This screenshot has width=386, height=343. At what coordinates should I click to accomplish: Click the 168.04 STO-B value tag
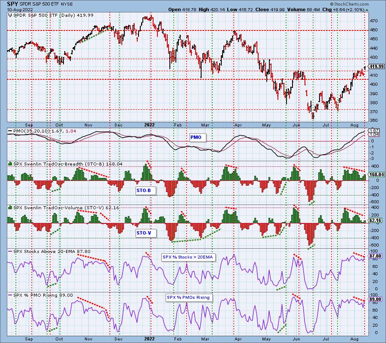pos(377,175)
